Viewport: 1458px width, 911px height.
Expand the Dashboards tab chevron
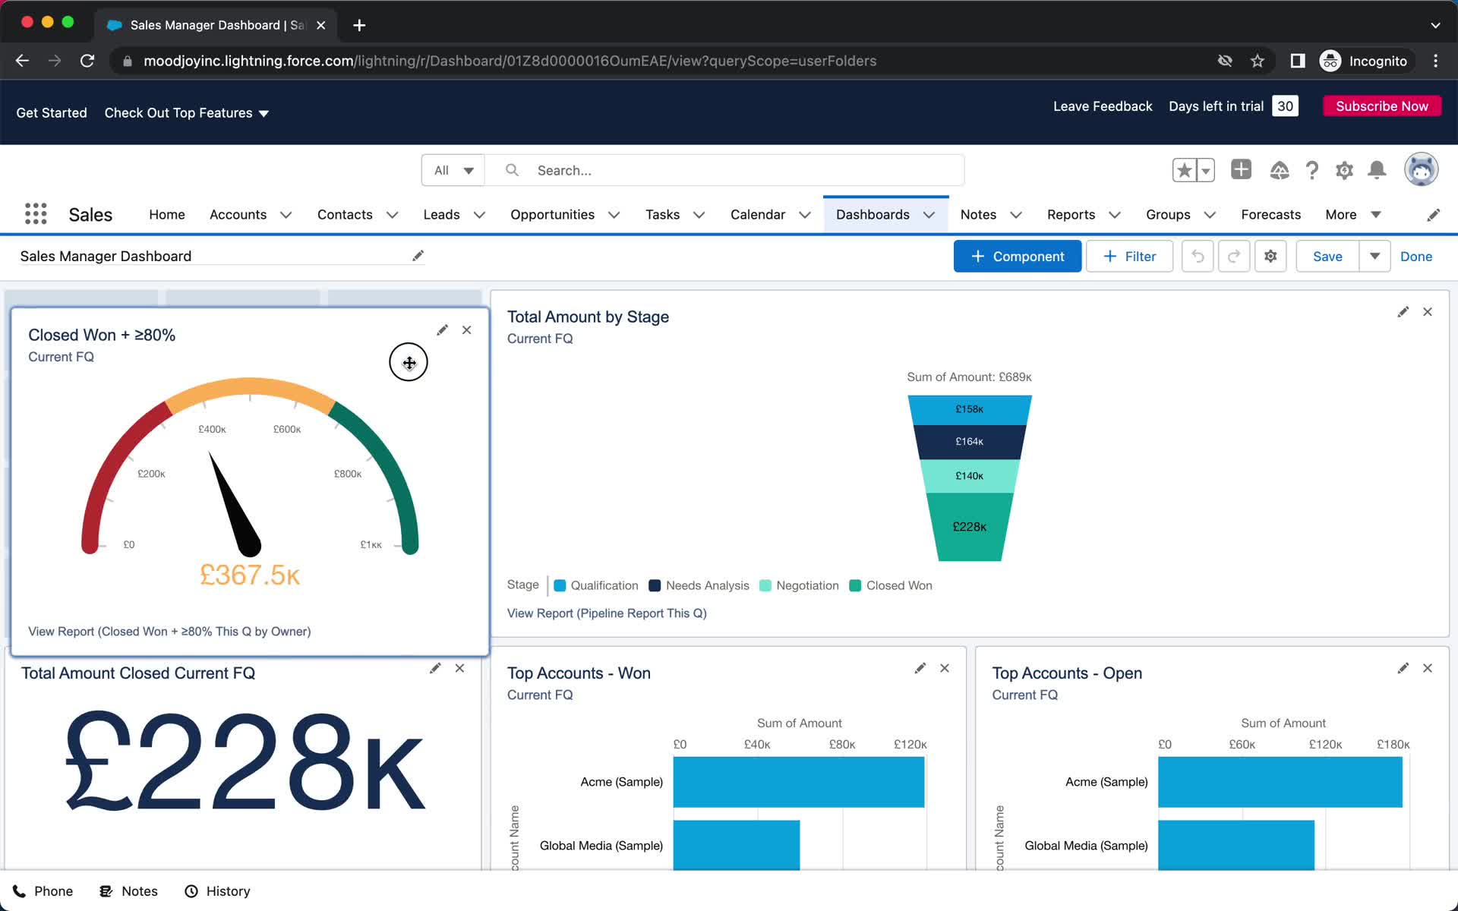tap(929, 215)
